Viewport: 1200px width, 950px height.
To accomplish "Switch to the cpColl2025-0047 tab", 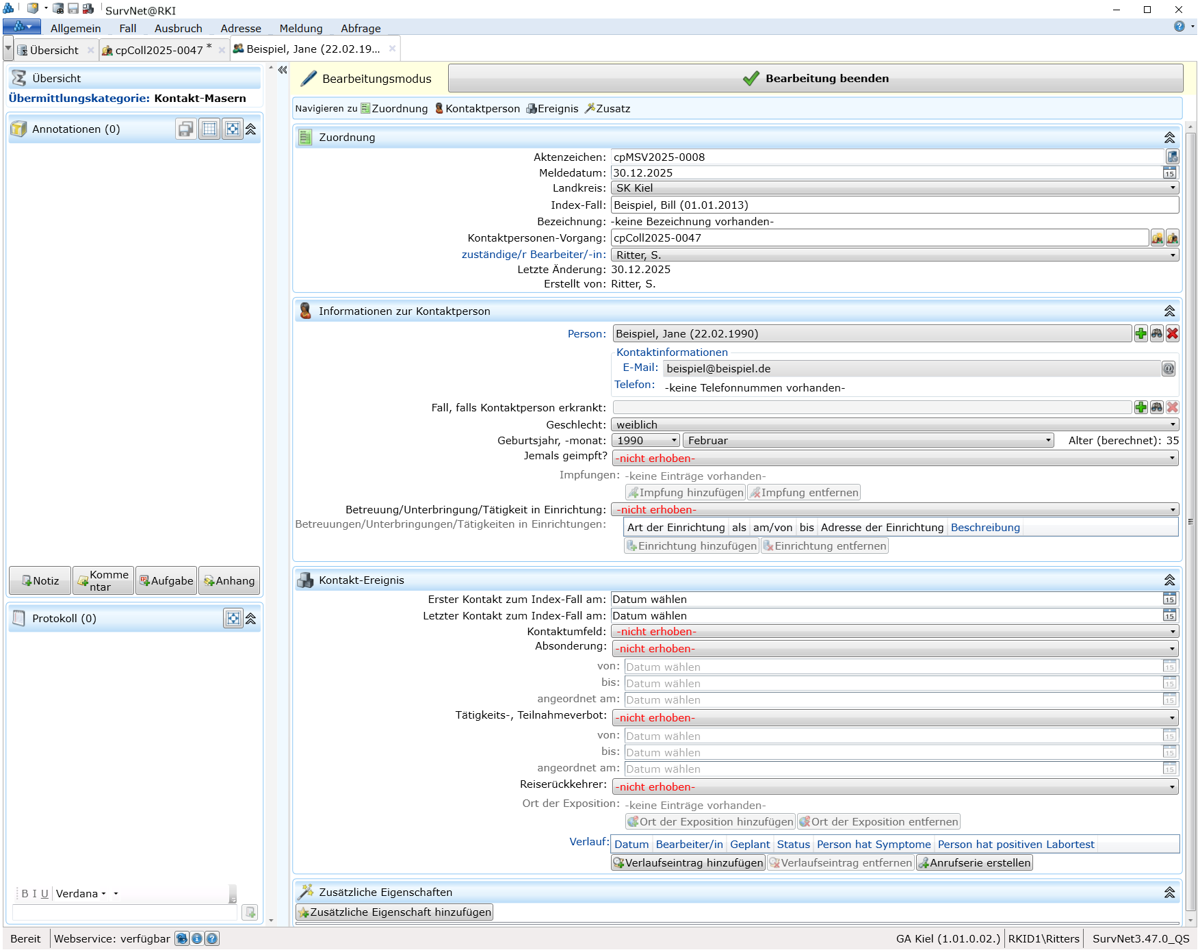I will click(159, 50).
